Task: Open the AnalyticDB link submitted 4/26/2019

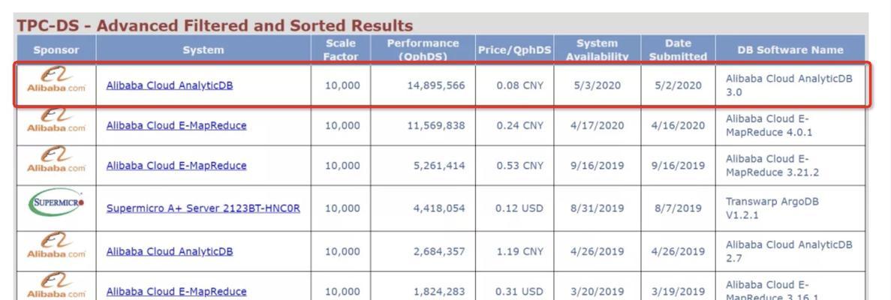Action: (170, 251)
